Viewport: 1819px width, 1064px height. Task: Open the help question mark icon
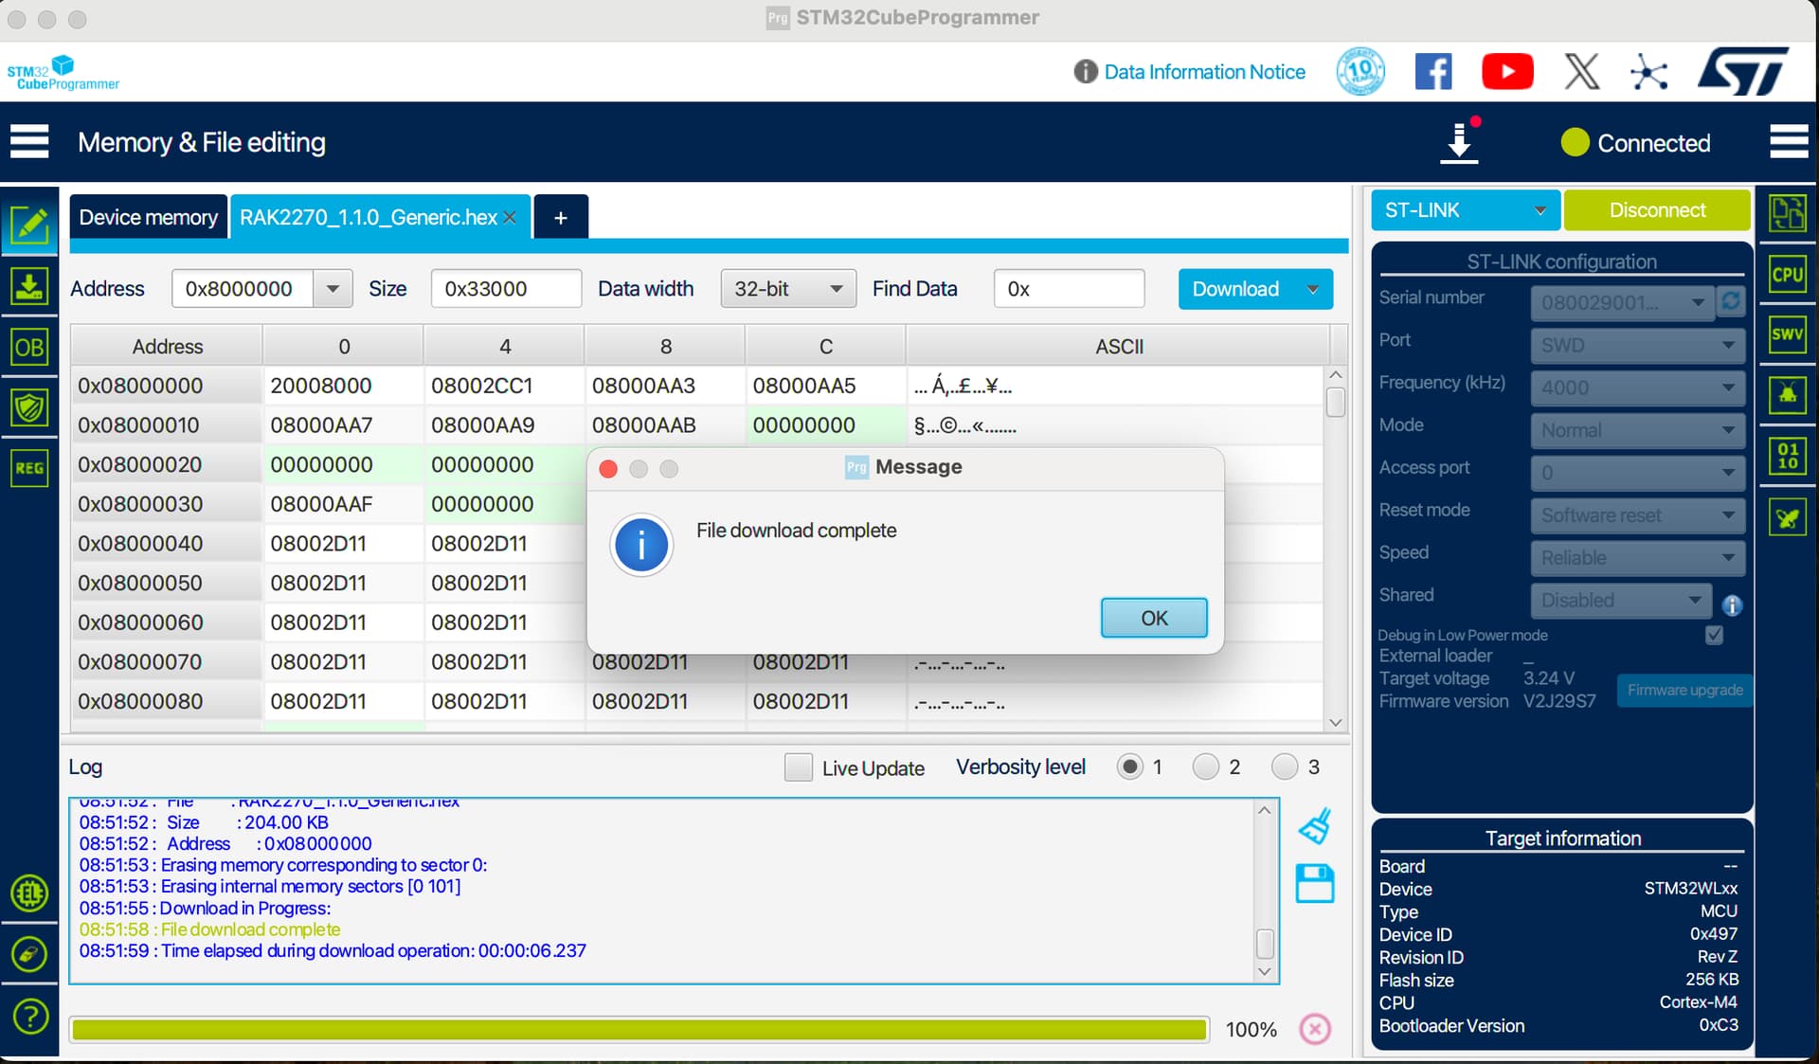click(x=30, y=1017)
